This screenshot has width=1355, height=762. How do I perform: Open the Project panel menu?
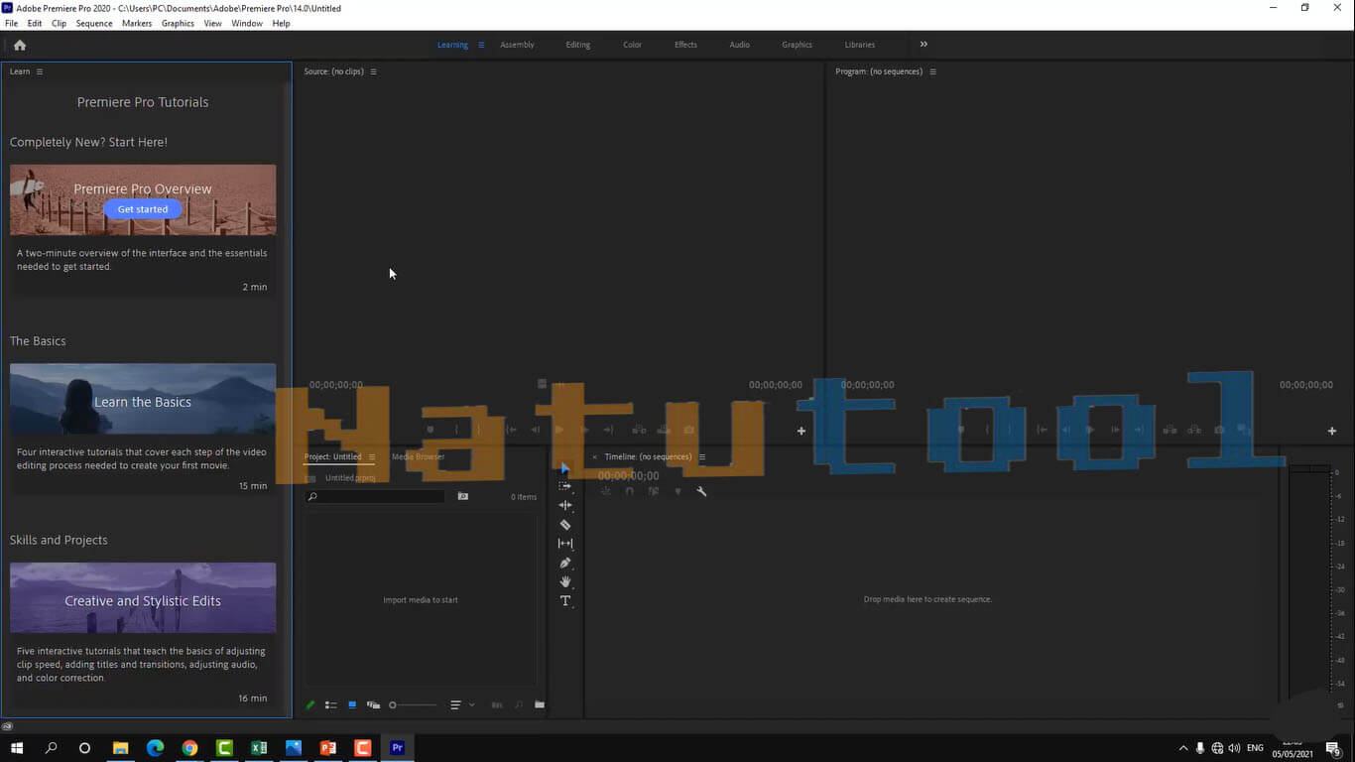pyautogui.click(x=372, y=457)
